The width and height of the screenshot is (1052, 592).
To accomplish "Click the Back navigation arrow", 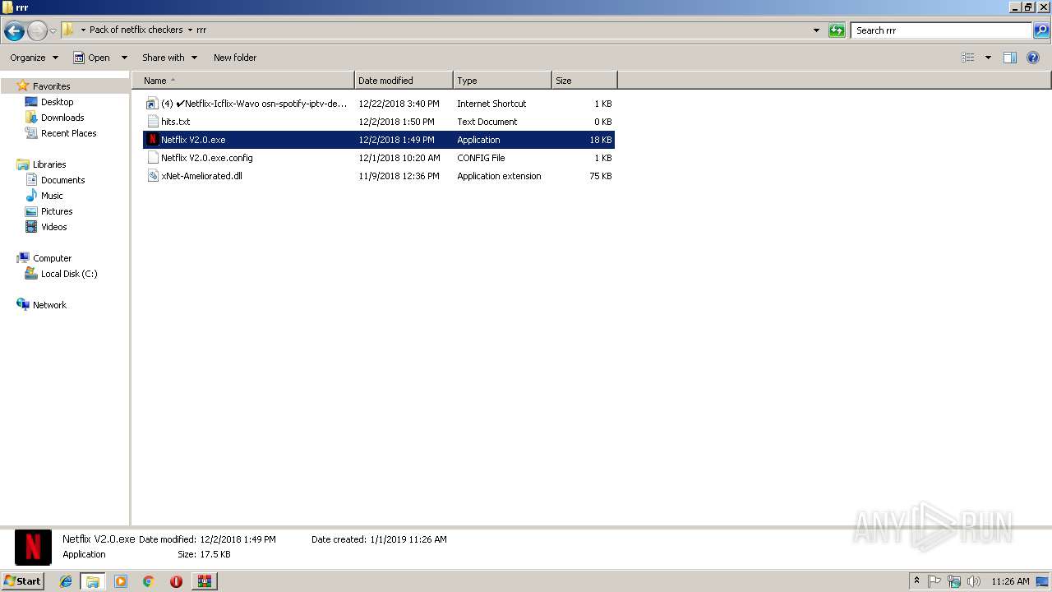I will click(14, 31).
